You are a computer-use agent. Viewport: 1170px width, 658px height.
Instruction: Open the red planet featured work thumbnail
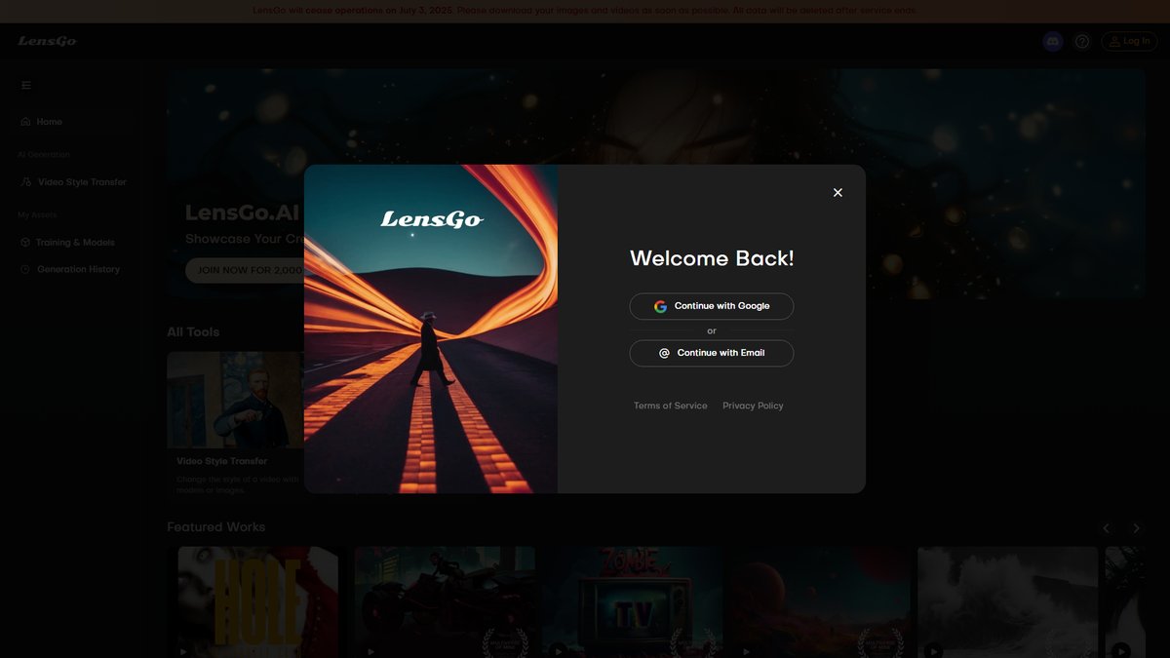pyautogui.click(x=820, y=601)
